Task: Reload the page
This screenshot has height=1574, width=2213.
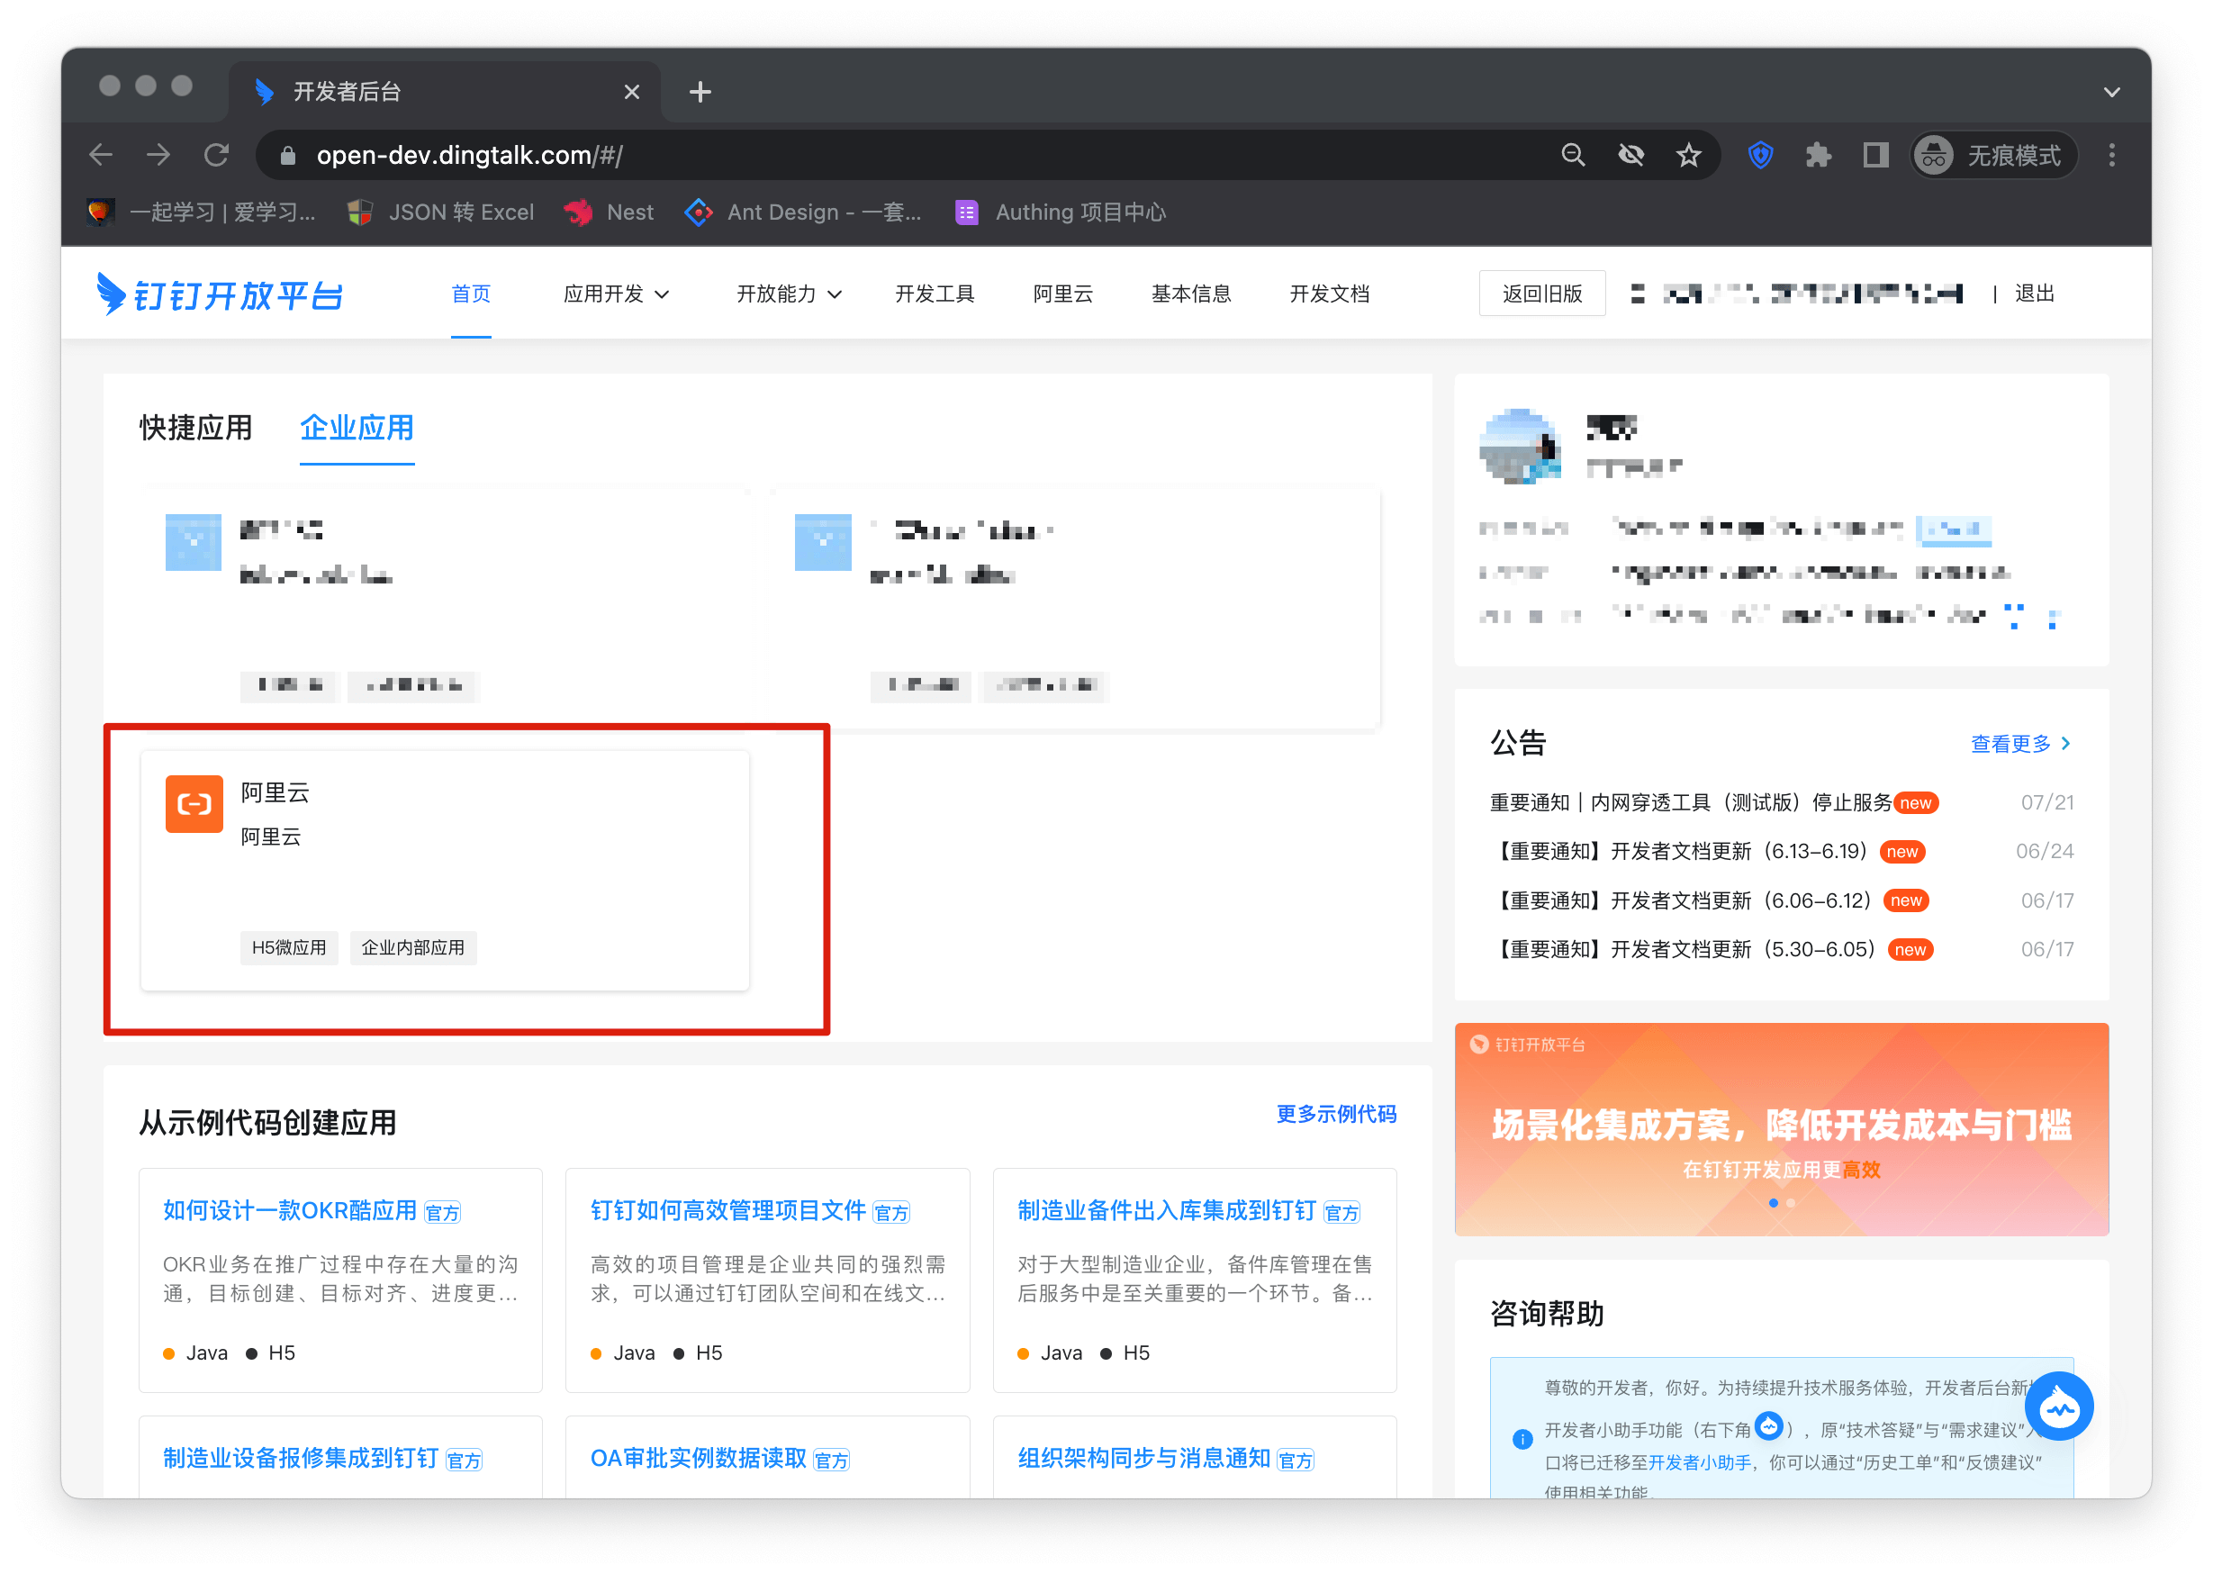Action: tap(217, 155)
